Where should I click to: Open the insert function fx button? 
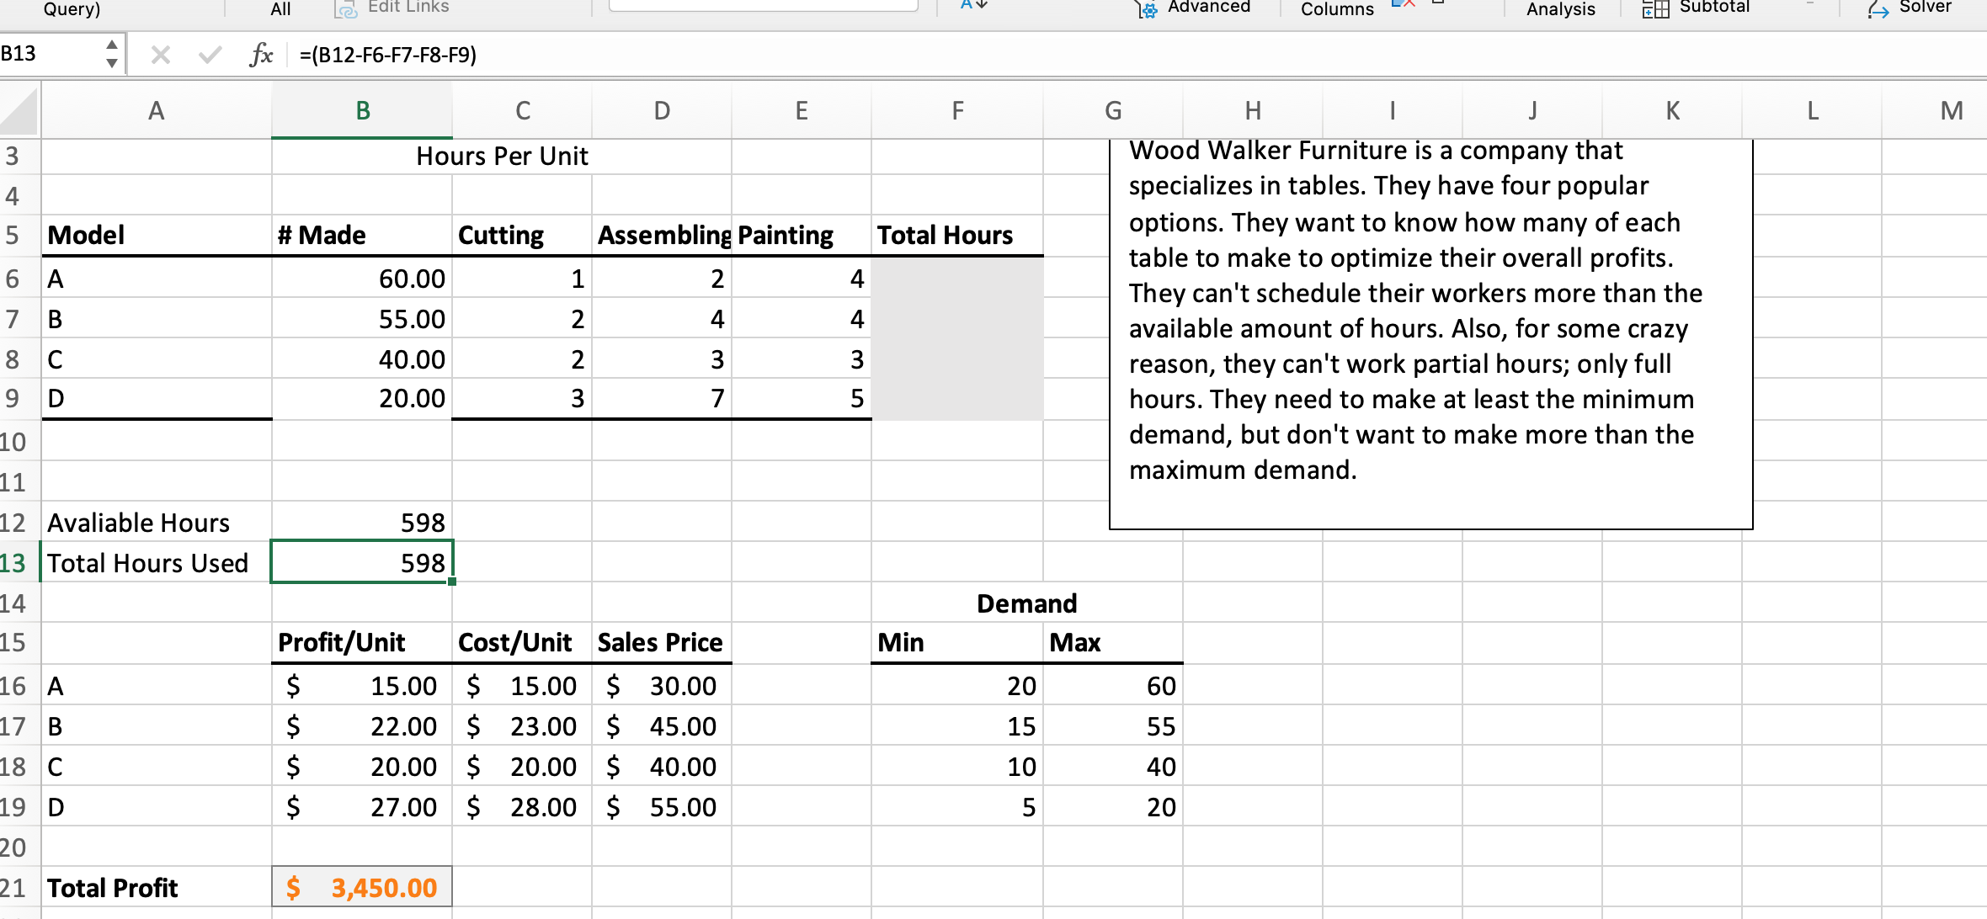261,56
